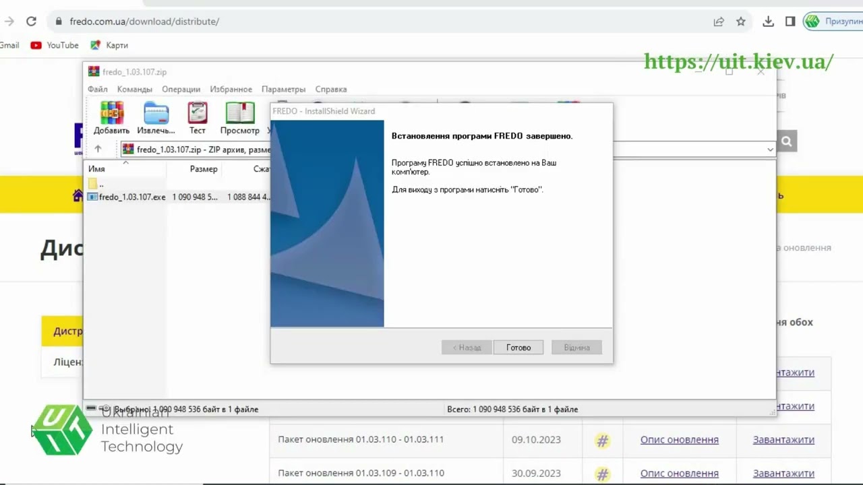This screenshot has width=863, height=485.
Task: Open the Параметры menu in WinRAR
Action: pyautogui.click(x=283, y=89)
